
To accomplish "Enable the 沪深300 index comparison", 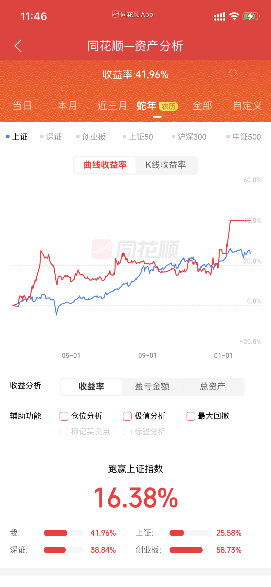I will 189,137.
